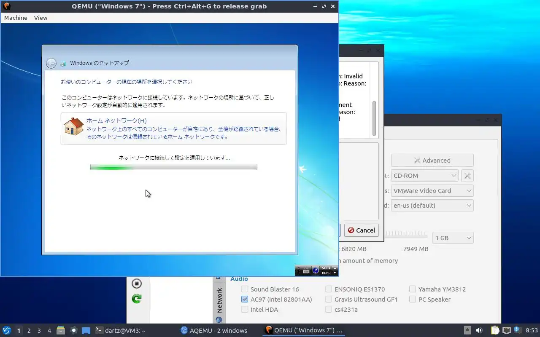Enable ENSONIQ ES1370 checkbox
Viewport: 540px width, 337px height.
pyautogui.click(x=329, y=289)
